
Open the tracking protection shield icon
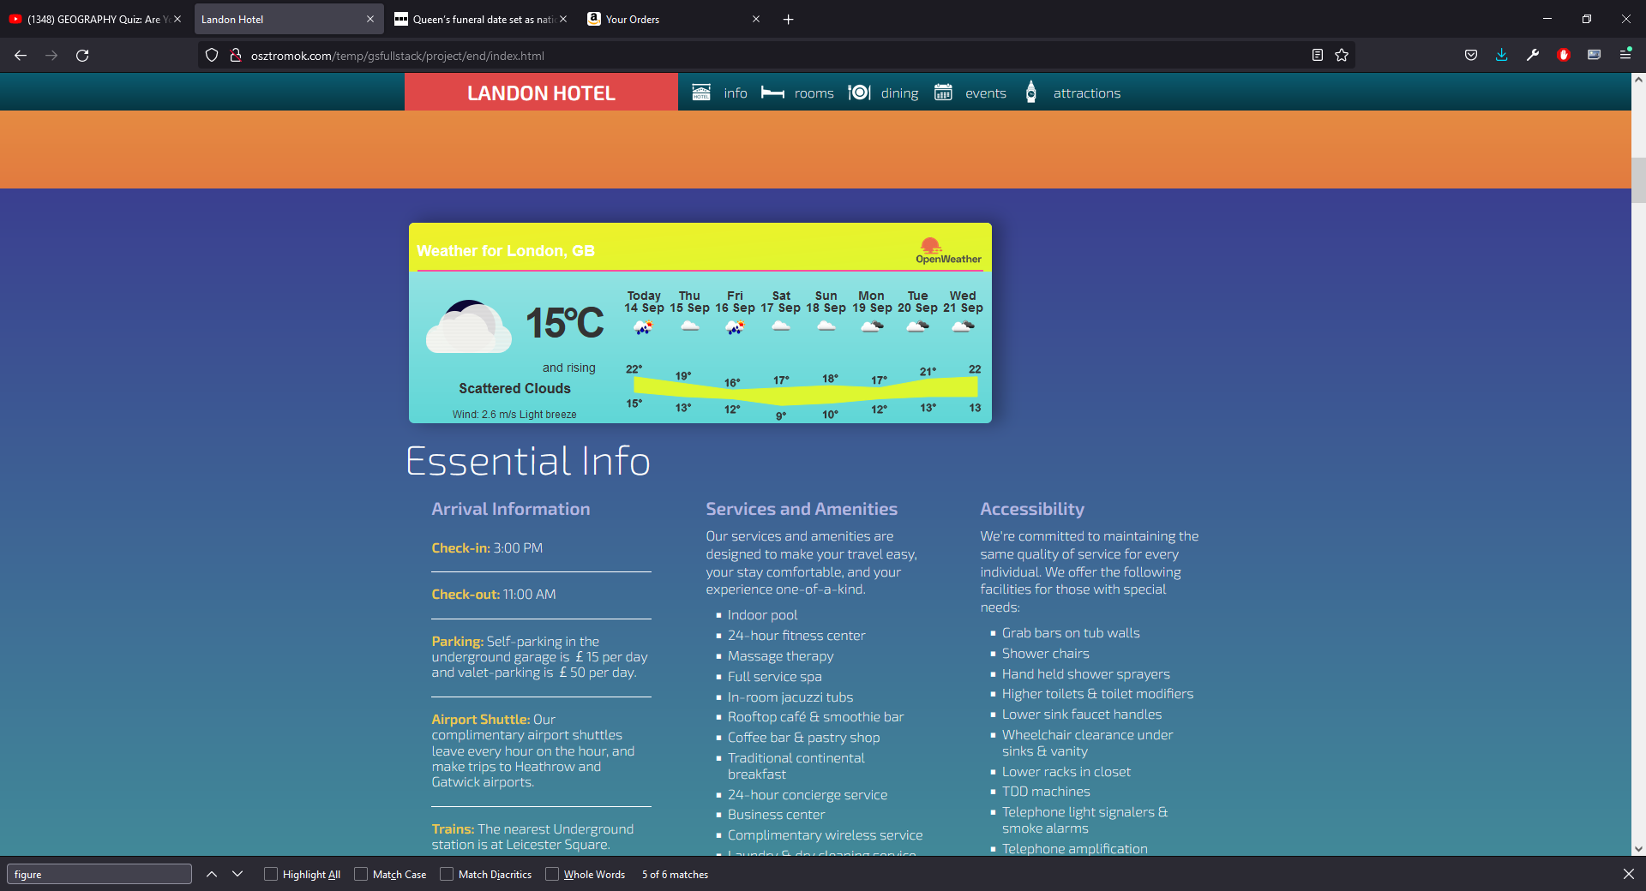[212, 56]
